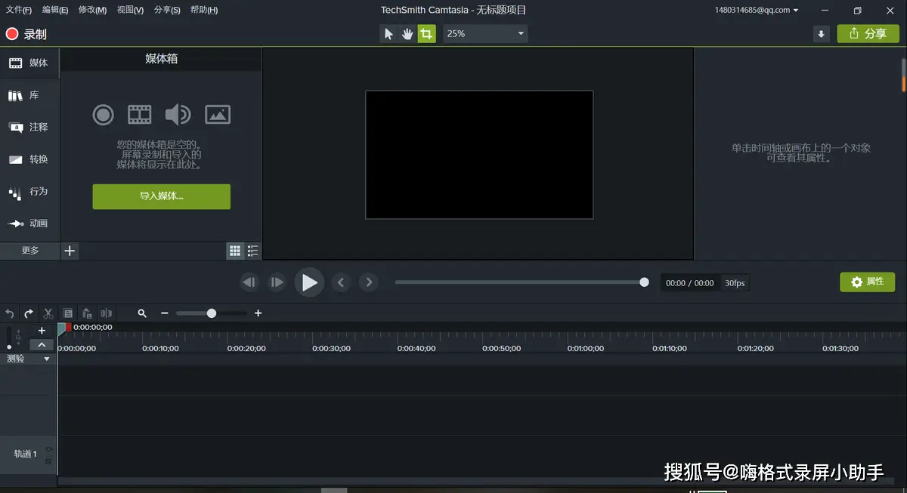Add a track with the plus button
907x493 pixels.
click(42, 331)
